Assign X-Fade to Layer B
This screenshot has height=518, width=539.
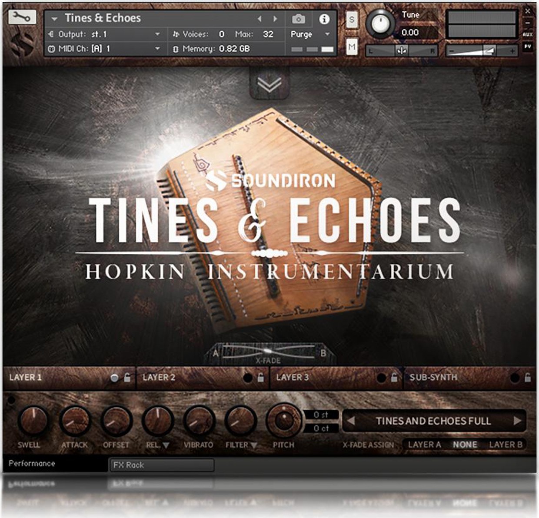pos(506,445)
